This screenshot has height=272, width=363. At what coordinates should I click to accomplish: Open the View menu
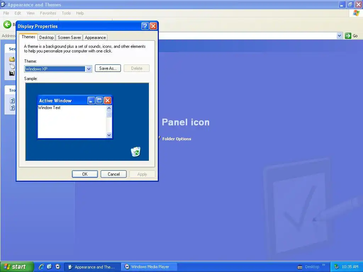click(30, 13)
